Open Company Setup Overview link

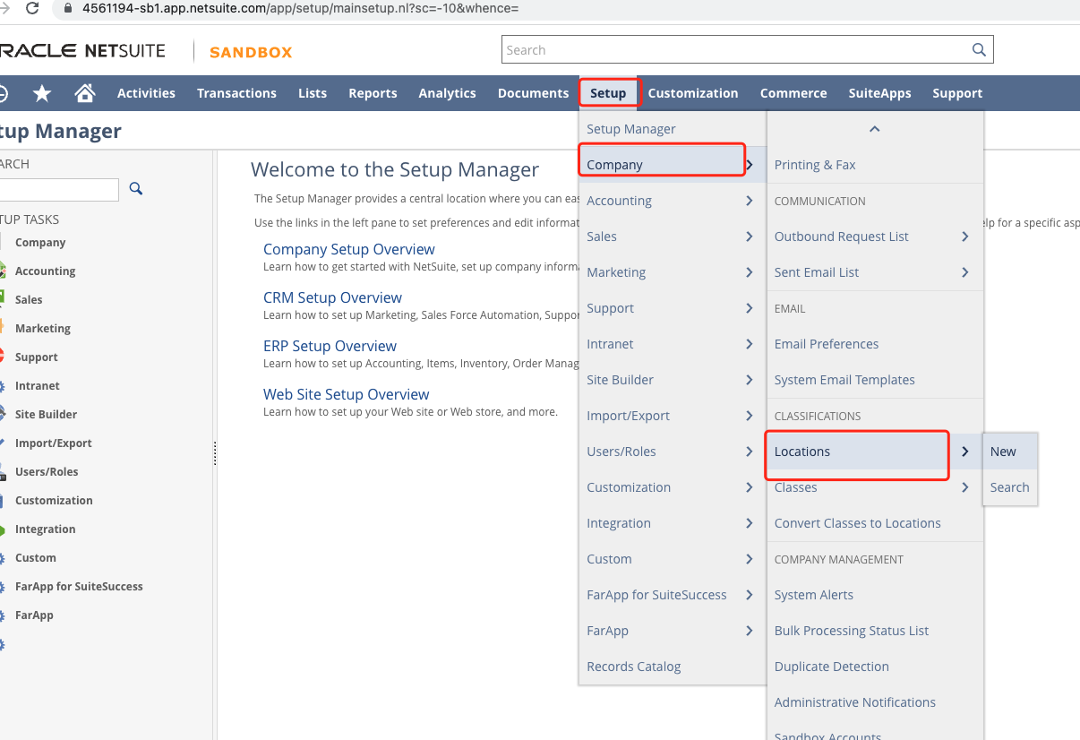349,249
